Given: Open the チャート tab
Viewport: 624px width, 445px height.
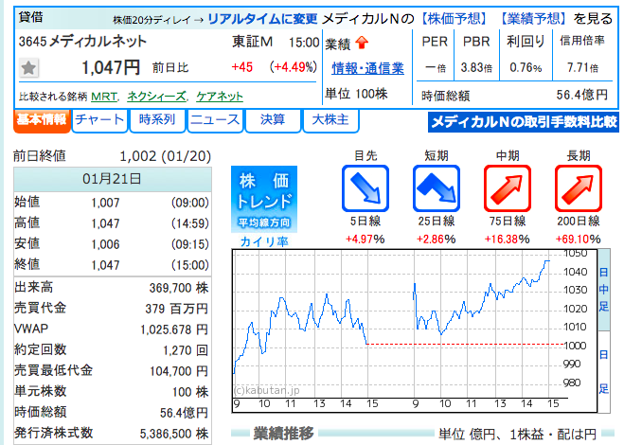Looking at the screenshot, I should pos(99,120).
